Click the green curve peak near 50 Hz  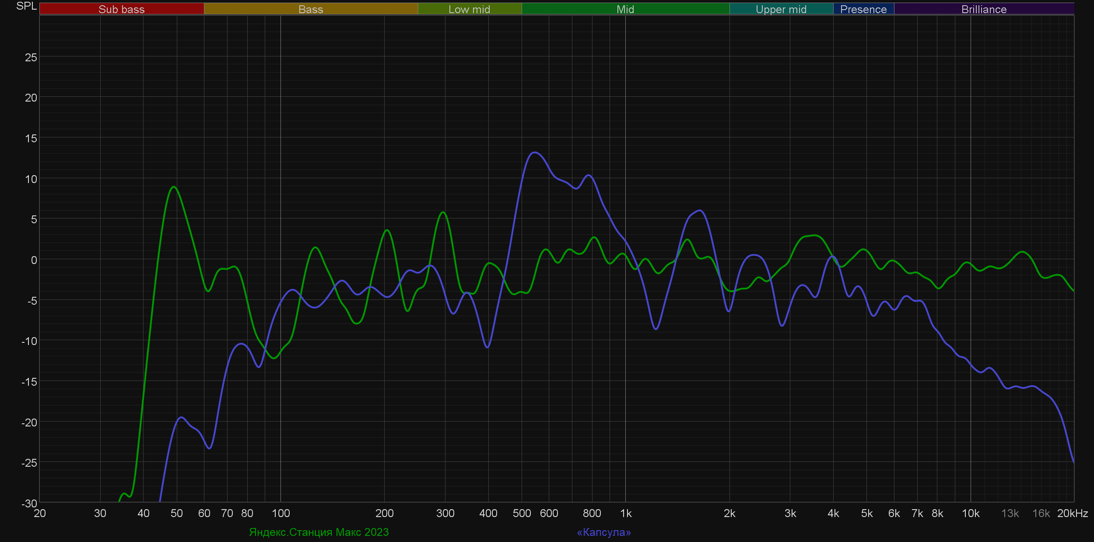tap(174, 187)
